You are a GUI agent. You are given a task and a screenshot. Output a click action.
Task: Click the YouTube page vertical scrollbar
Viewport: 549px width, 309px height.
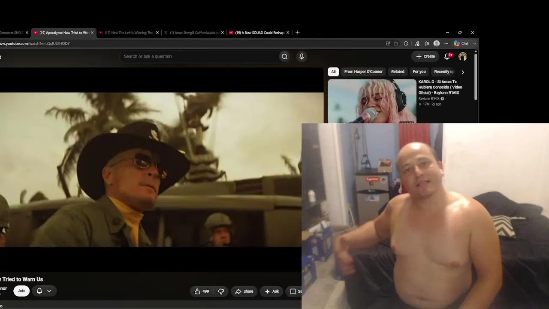(476, 76)
